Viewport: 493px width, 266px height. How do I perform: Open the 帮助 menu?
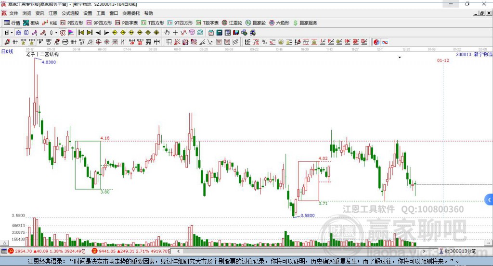click(x=148, y=13)
